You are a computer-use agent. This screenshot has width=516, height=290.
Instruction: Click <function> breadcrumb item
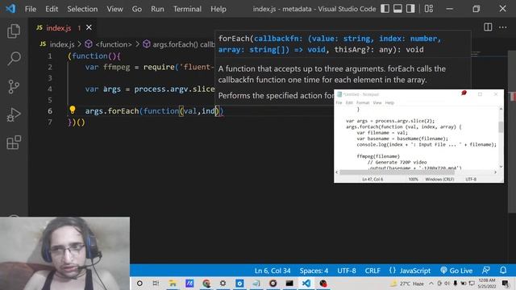[x=113, y=44]
